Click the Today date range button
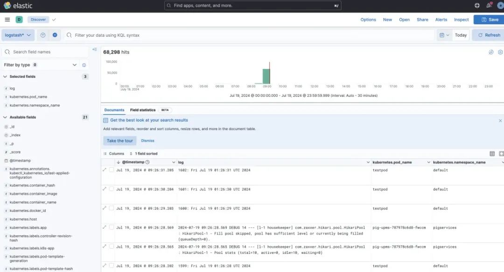This screenshot has height=272, width=504. click(461, 35)
